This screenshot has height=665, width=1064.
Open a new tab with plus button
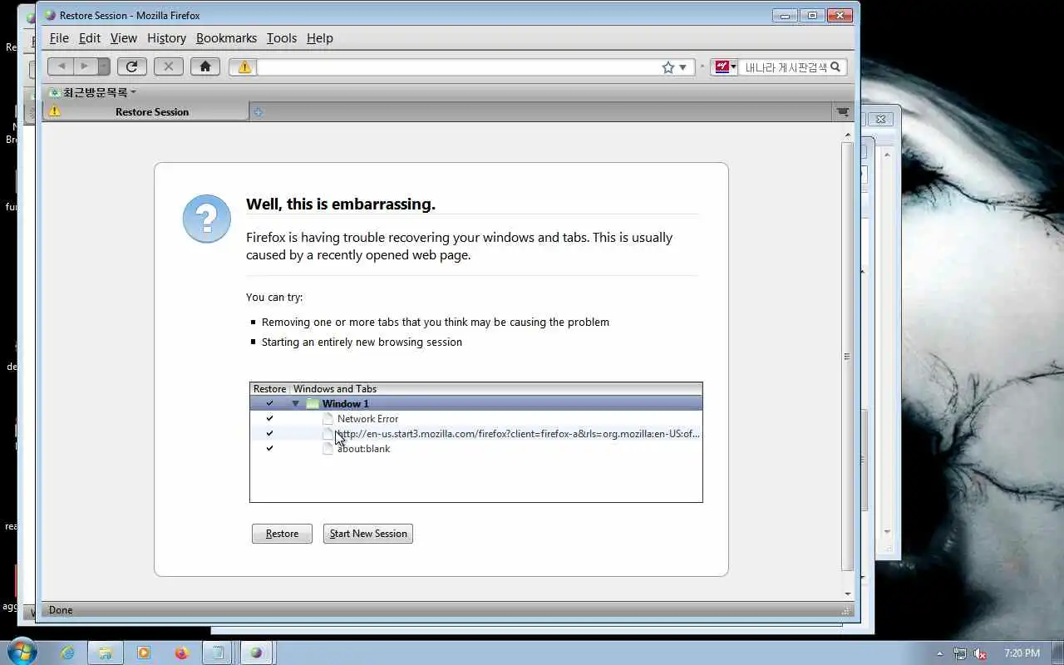[x=259, y=112]
